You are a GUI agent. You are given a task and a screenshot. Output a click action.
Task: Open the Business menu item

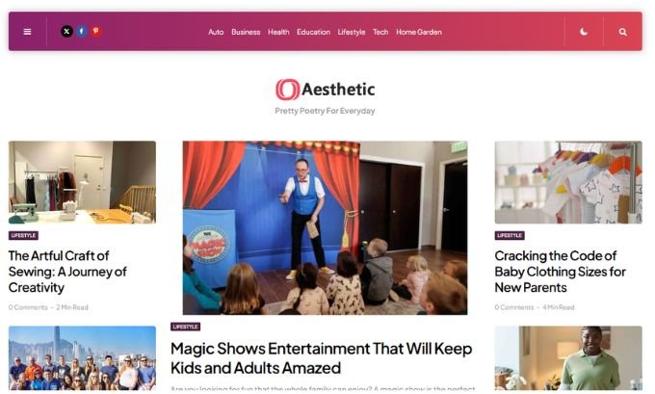pyautogui.click(x=246, y=32)
